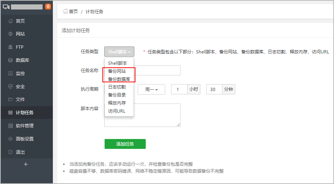
Task: Click the FTP icon in the sidebar
Action: coord(10,47)
